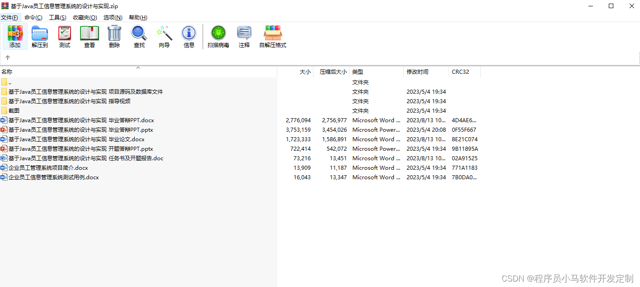Click the up-directory arrow
This screenshot has height=287, width=640.
point(8,57)
